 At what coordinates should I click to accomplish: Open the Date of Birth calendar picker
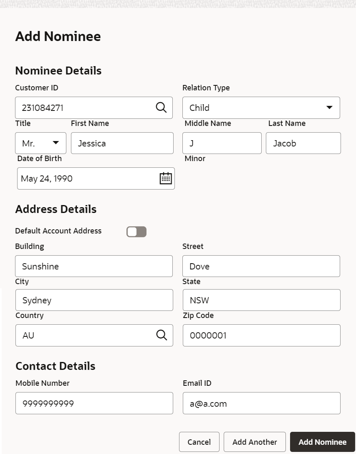point(166,178)
